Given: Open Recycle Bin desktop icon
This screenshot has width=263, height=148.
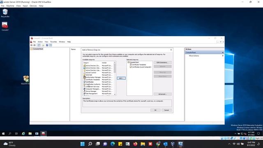Looking at the screenshot, I should (5, 13).
